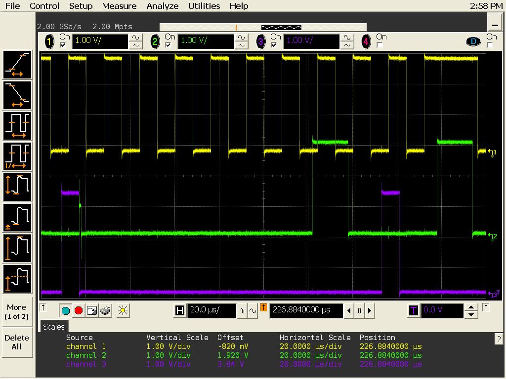Trigger a single acquisition

92,311
